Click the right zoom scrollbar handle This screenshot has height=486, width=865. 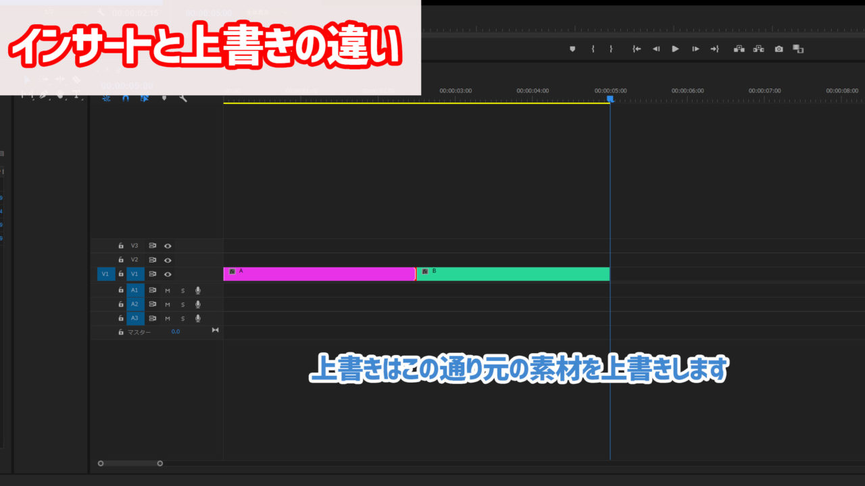[160, 463]
